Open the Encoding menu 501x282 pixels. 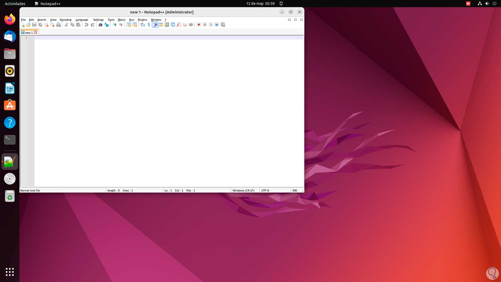65,20
